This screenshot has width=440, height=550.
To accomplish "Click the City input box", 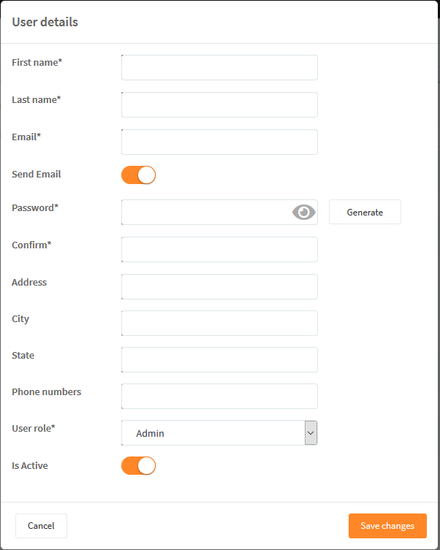I will pos(220,323).
